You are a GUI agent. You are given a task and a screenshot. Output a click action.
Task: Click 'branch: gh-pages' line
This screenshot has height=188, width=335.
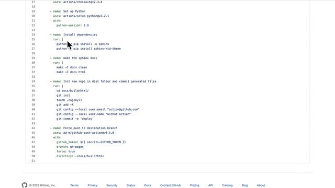pyautogui.click(x=70, y=147)
